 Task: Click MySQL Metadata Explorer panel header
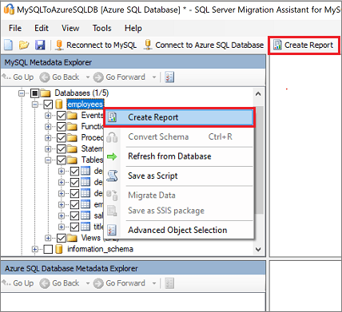click(133, 62)
